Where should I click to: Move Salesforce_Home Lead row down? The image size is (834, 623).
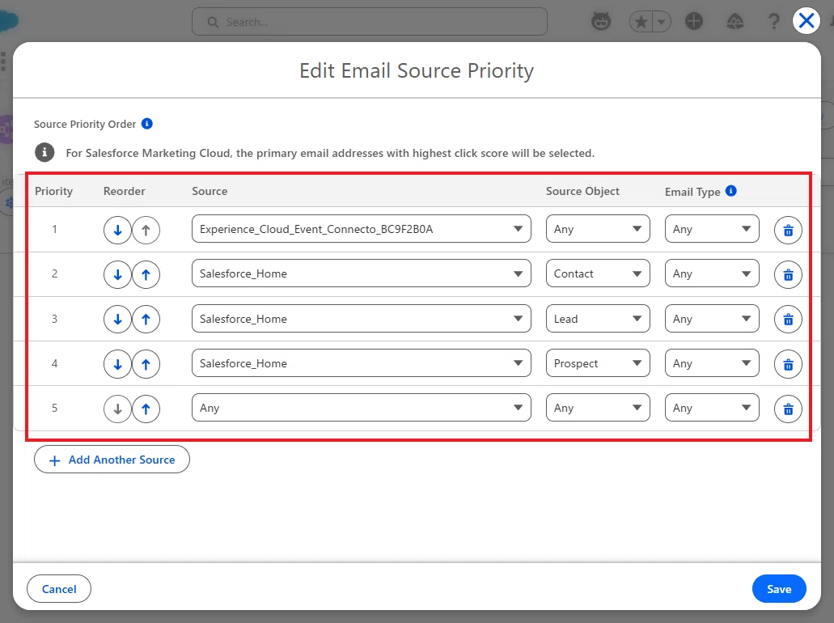117,320
